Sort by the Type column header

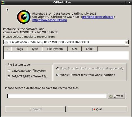pyautogui.click(x=35, y=49)
